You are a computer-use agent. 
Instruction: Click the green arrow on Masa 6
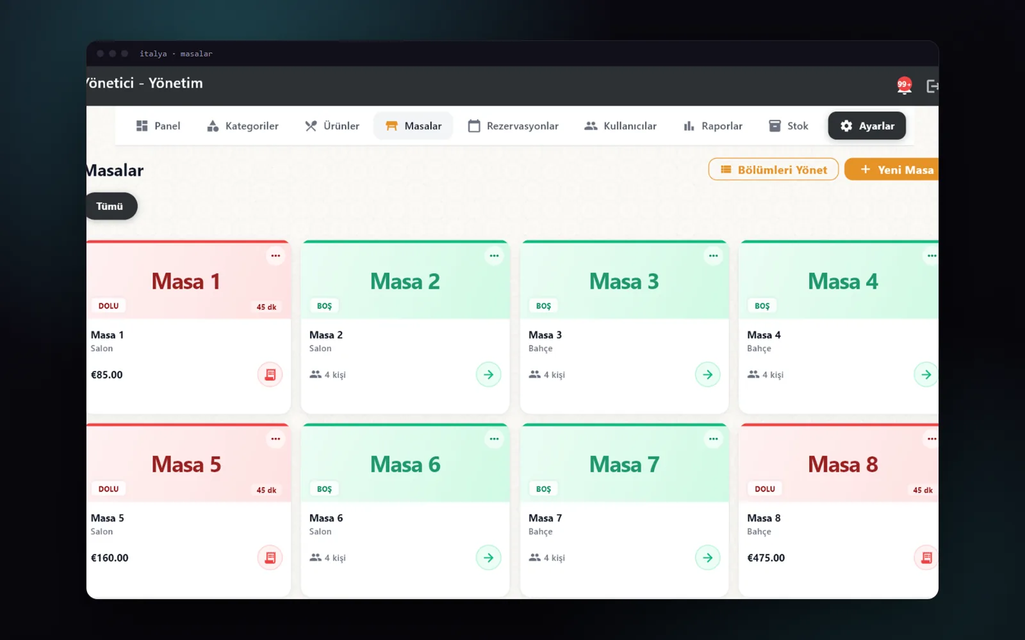489,557
